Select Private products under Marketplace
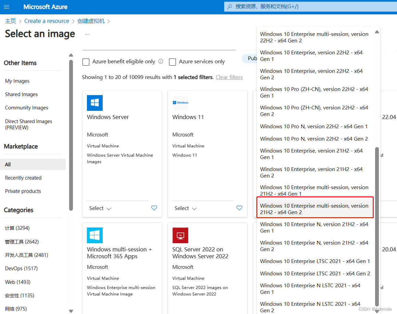Screen dimensions: 397x314 point(23,191)
